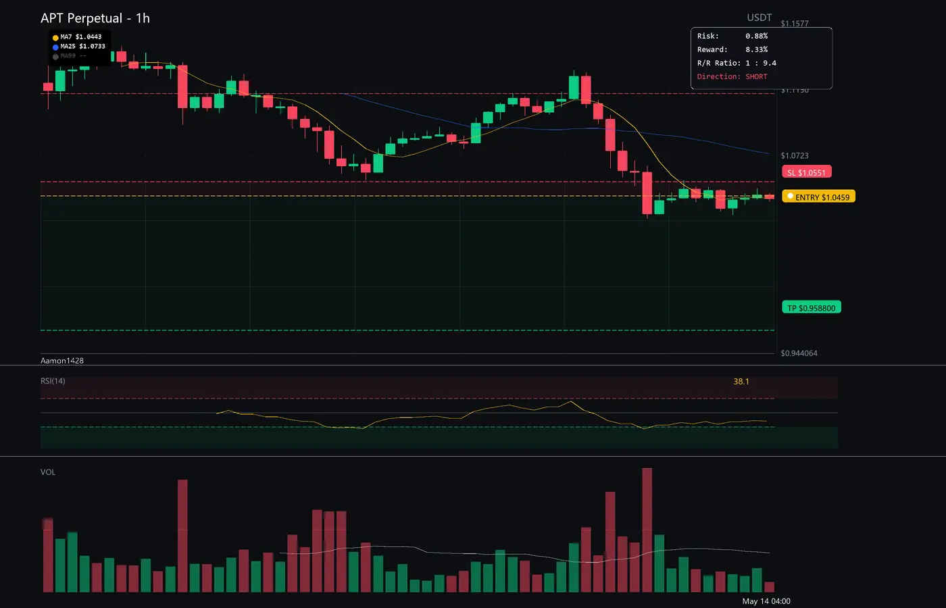Click the $1.1577 top price axis label
Screen dimensions: 946x608
click(x=795, y=24)
